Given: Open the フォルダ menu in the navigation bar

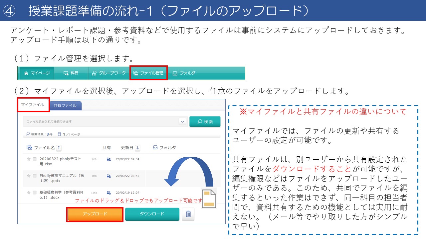Looking at the screenshot, I should click(184, 73).
